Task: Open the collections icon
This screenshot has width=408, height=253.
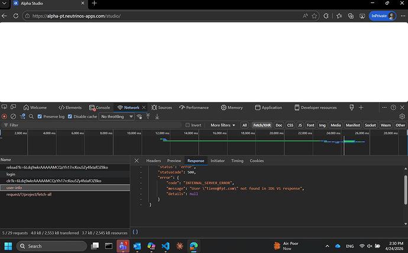Action: click(351, 16)
